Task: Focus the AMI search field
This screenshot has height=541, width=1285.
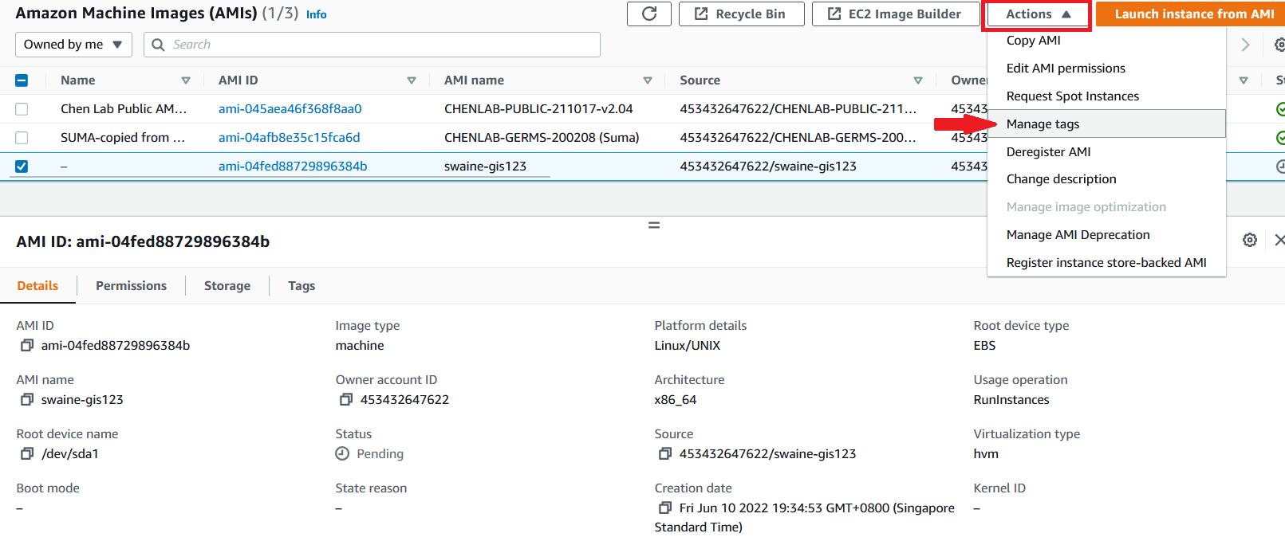Action: click(x=372, y=45)
